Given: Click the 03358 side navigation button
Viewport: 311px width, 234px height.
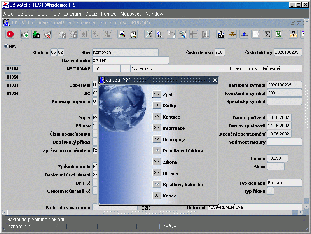Looking at the screenshot, I should click(13, 77).
